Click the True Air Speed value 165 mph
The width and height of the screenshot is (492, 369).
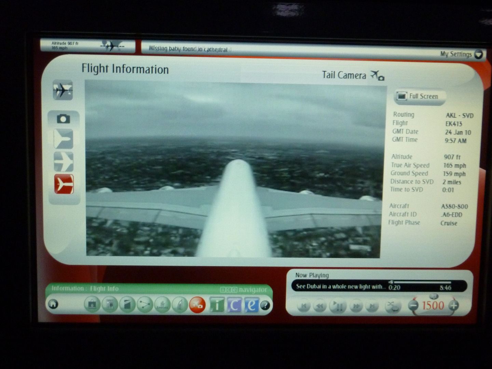(455, 166)
